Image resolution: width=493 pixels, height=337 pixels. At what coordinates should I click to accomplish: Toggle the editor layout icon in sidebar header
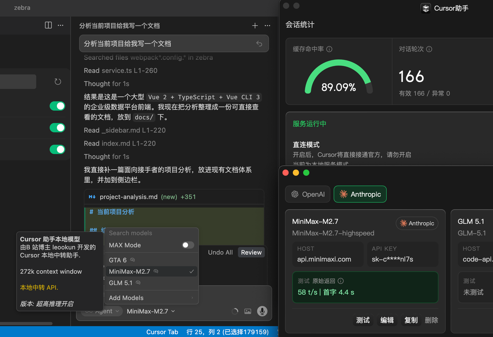click(48, 25)
